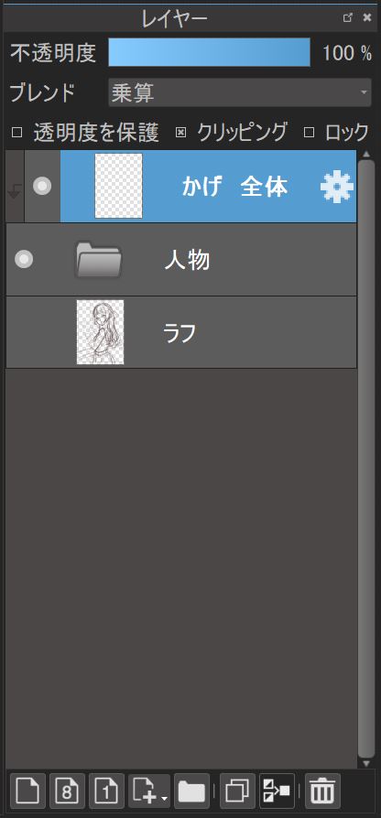Hide the 人物 folder
The height and width of the screenshot is (818, 381).
24,259
